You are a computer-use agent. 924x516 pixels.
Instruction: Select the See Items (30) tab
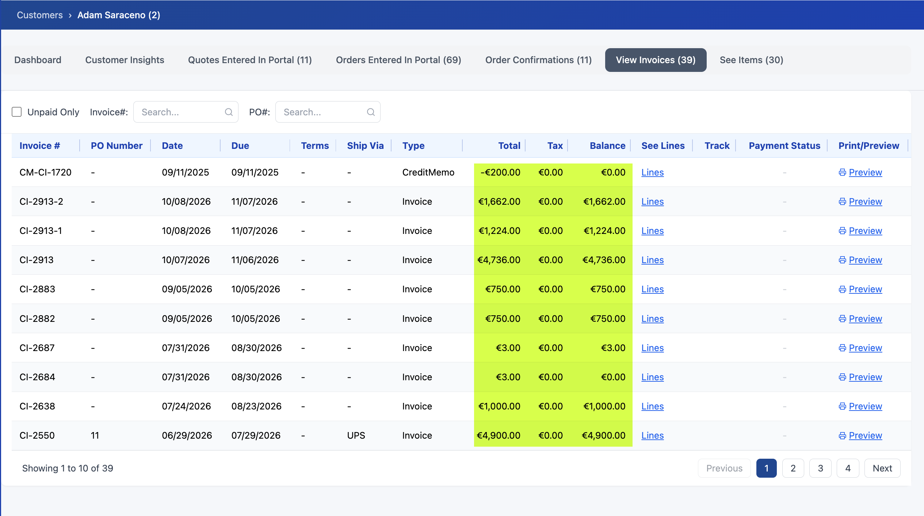click(751, 60)
